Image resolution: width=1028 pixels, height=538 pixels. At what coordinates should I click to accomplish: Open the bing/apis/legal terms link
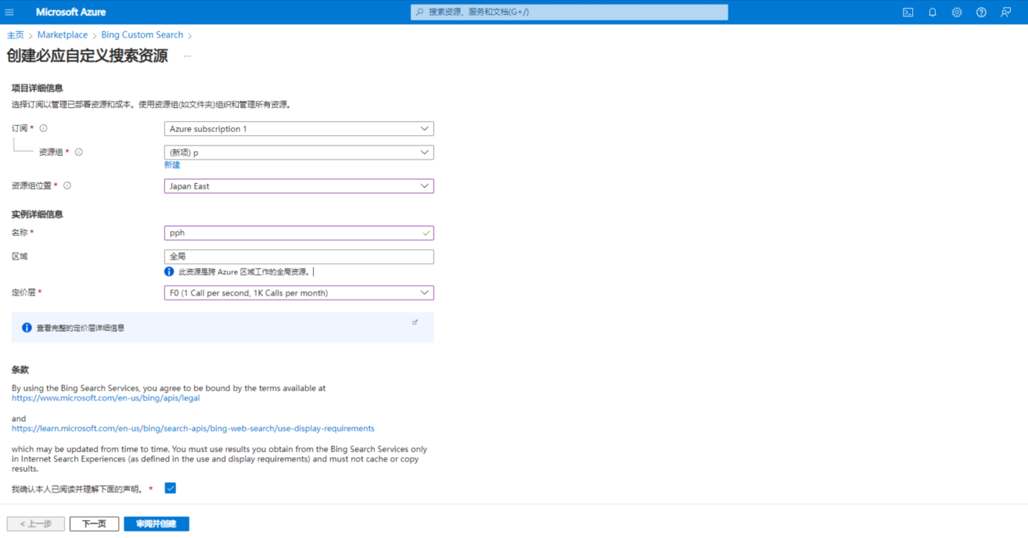tap(106, 398)
